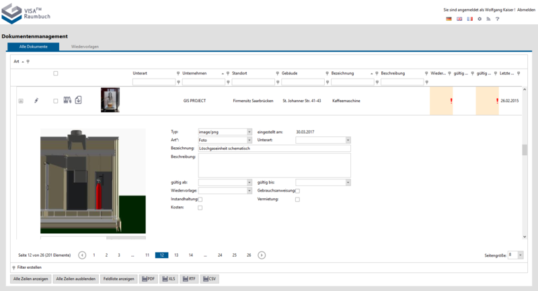Export table as PDF

click(x=148, y=279)
